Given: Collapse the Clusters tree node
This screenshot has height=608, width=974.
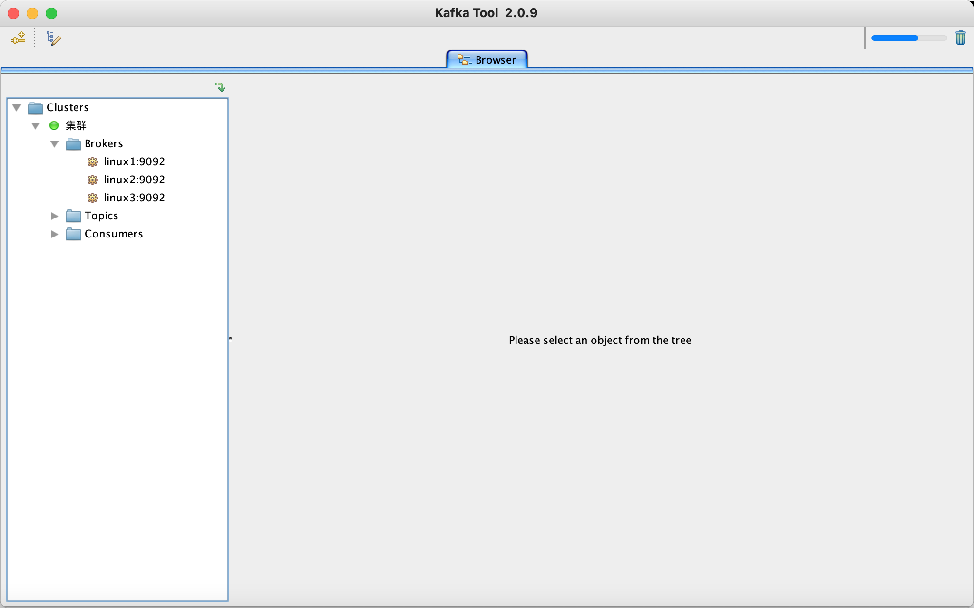Looking at the screenshot, I should pos(17,108).
